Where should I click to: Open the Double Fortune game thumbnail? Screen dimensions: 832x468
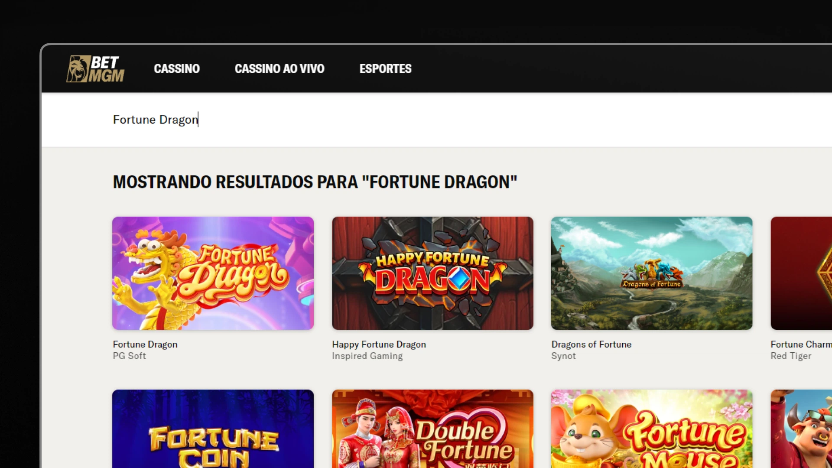432,429
